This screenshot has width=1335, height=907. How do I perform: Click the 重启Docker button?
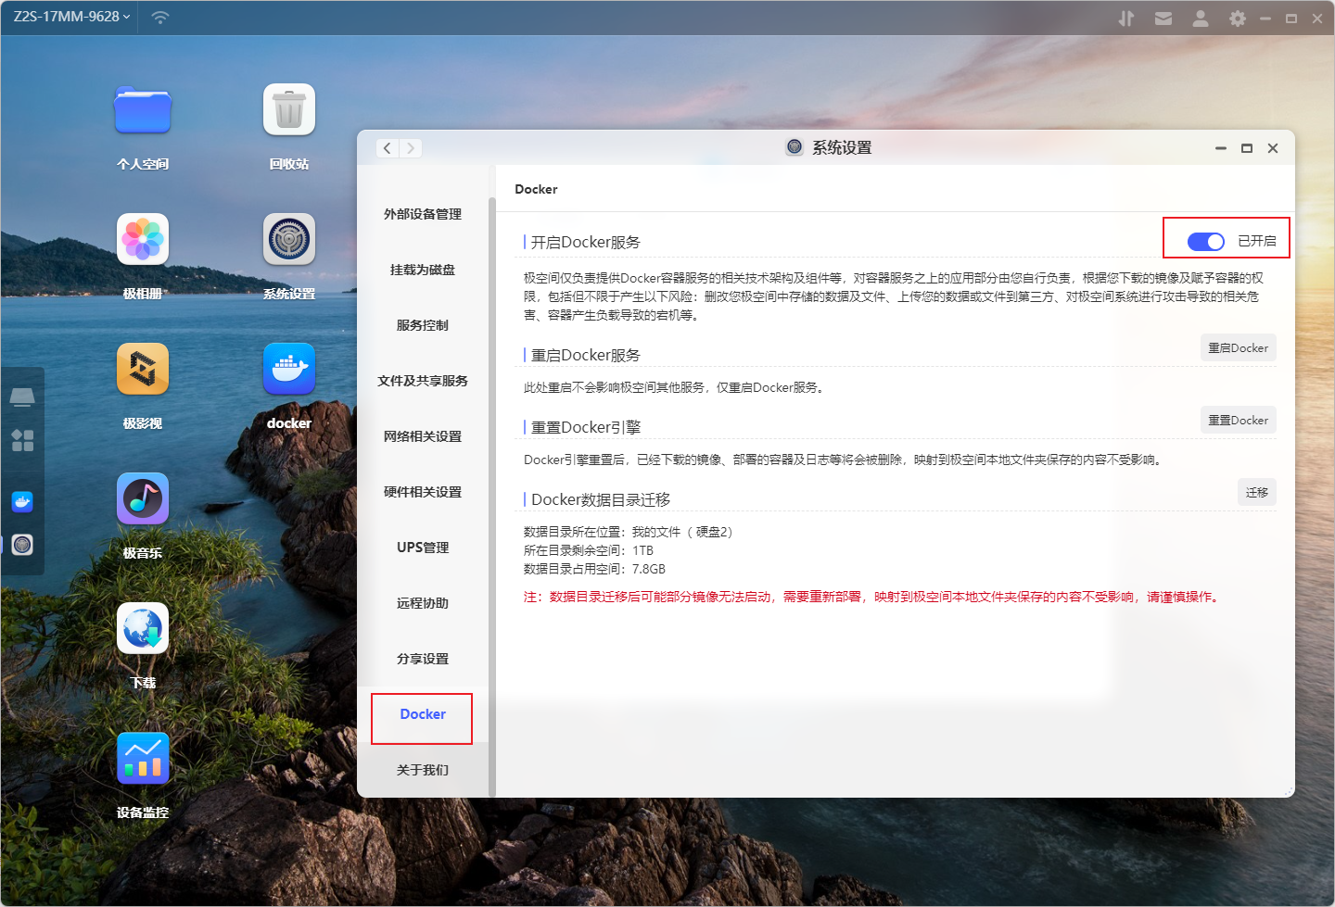point(1238,348)
